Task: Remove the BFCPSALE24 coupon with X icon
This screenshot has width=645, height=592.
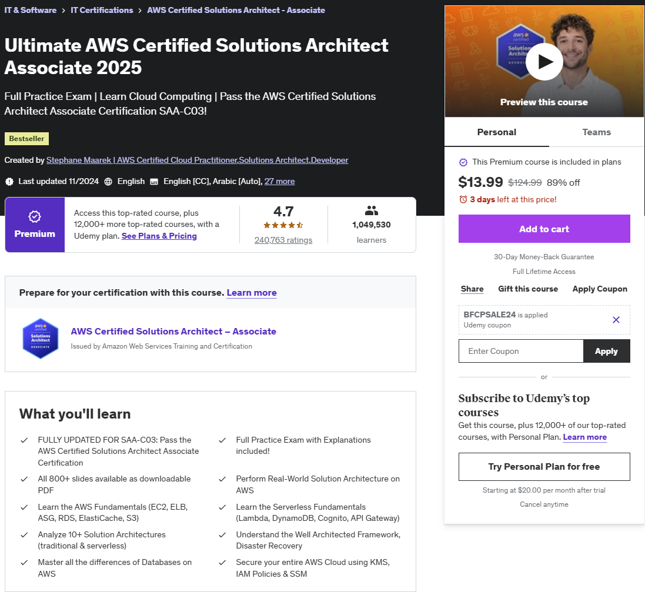Action: 616,320
